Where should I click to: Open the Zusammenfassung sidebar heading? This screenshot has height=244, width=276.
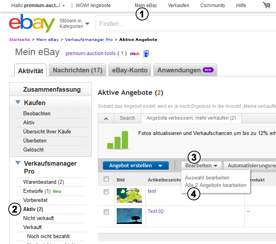point(52,89)
